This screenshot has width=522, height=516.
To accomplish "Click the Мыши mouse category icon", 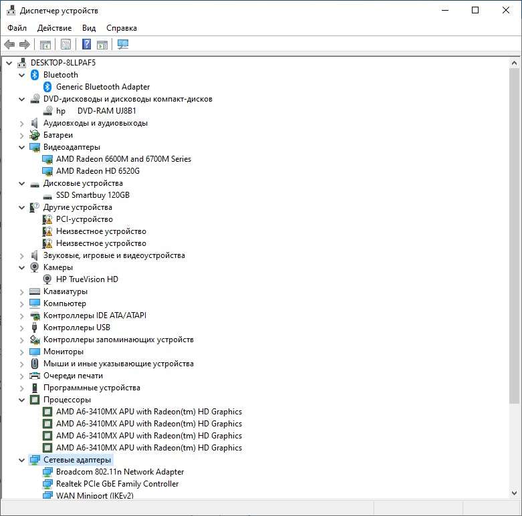I will click(x=35, y=363).
